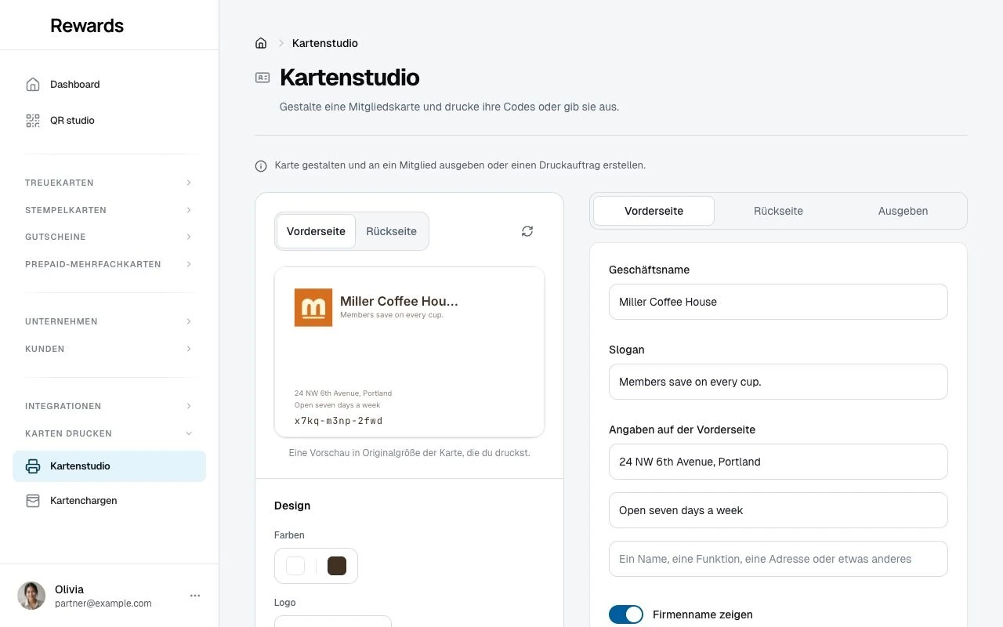The width and height of the screenshot is (1003, 627).
Task: Click the Kartenstudio printer icon
Action: click(33, 466)
